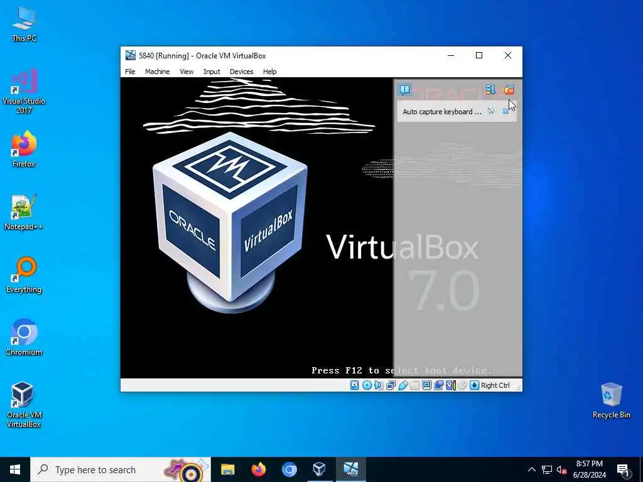Open the Windows Start menu
643x482 pixels.
tap(15, 469)
